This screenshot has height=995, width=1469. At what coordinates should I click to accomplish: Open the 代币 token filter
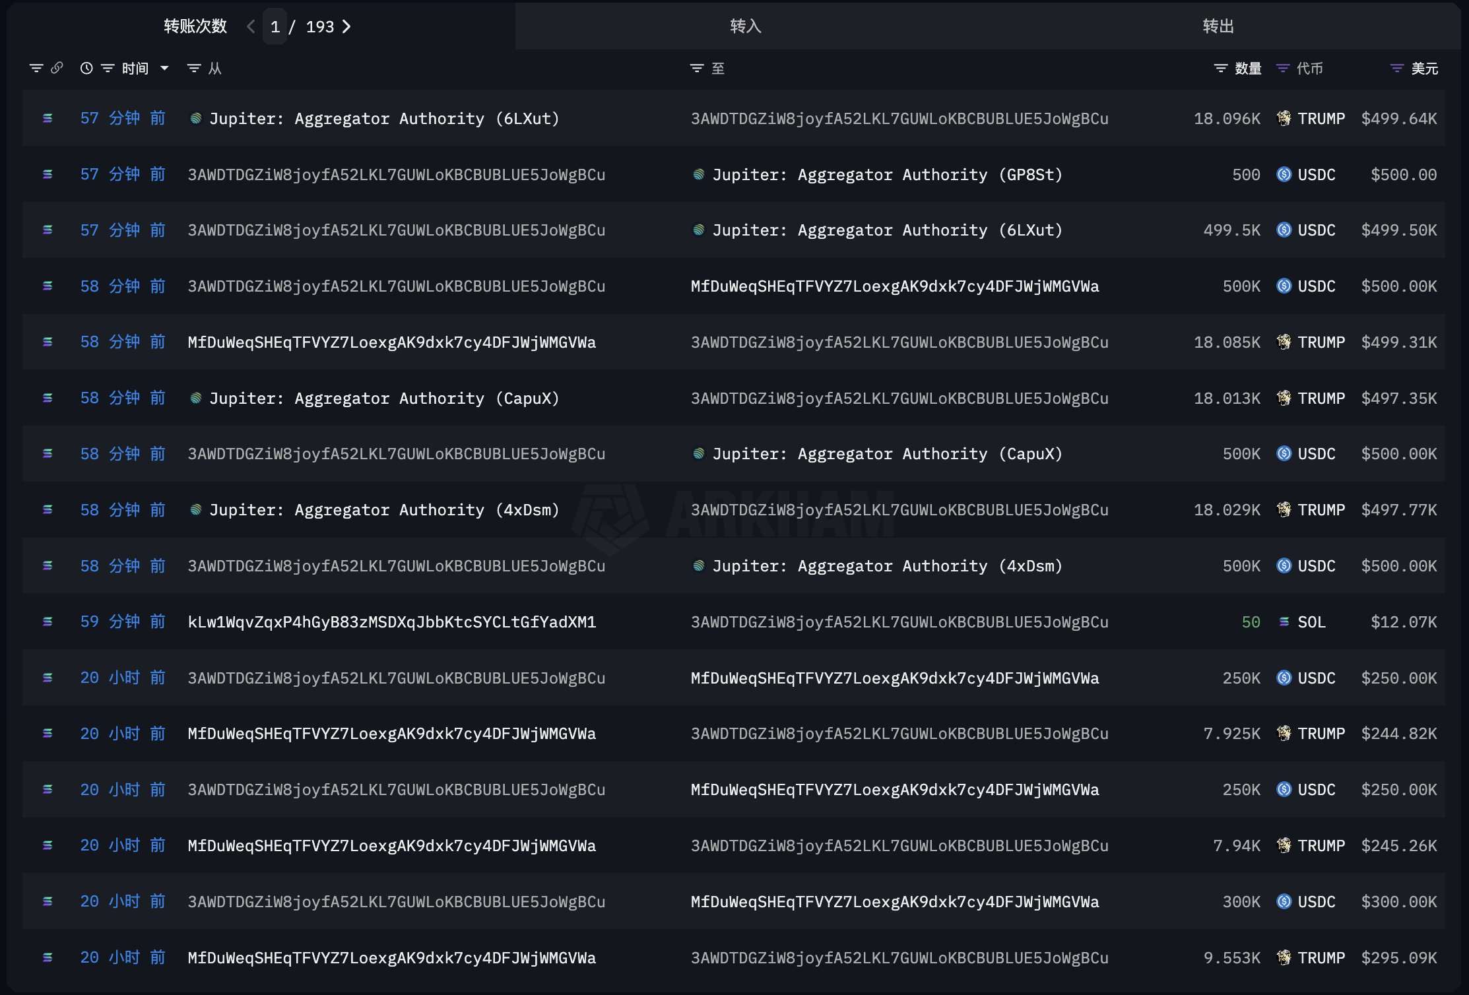tap(1283, 69)
